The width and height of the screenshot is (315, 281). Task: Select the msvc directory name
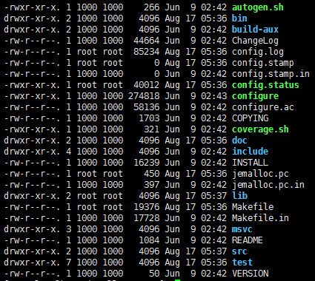pos(242,229)
